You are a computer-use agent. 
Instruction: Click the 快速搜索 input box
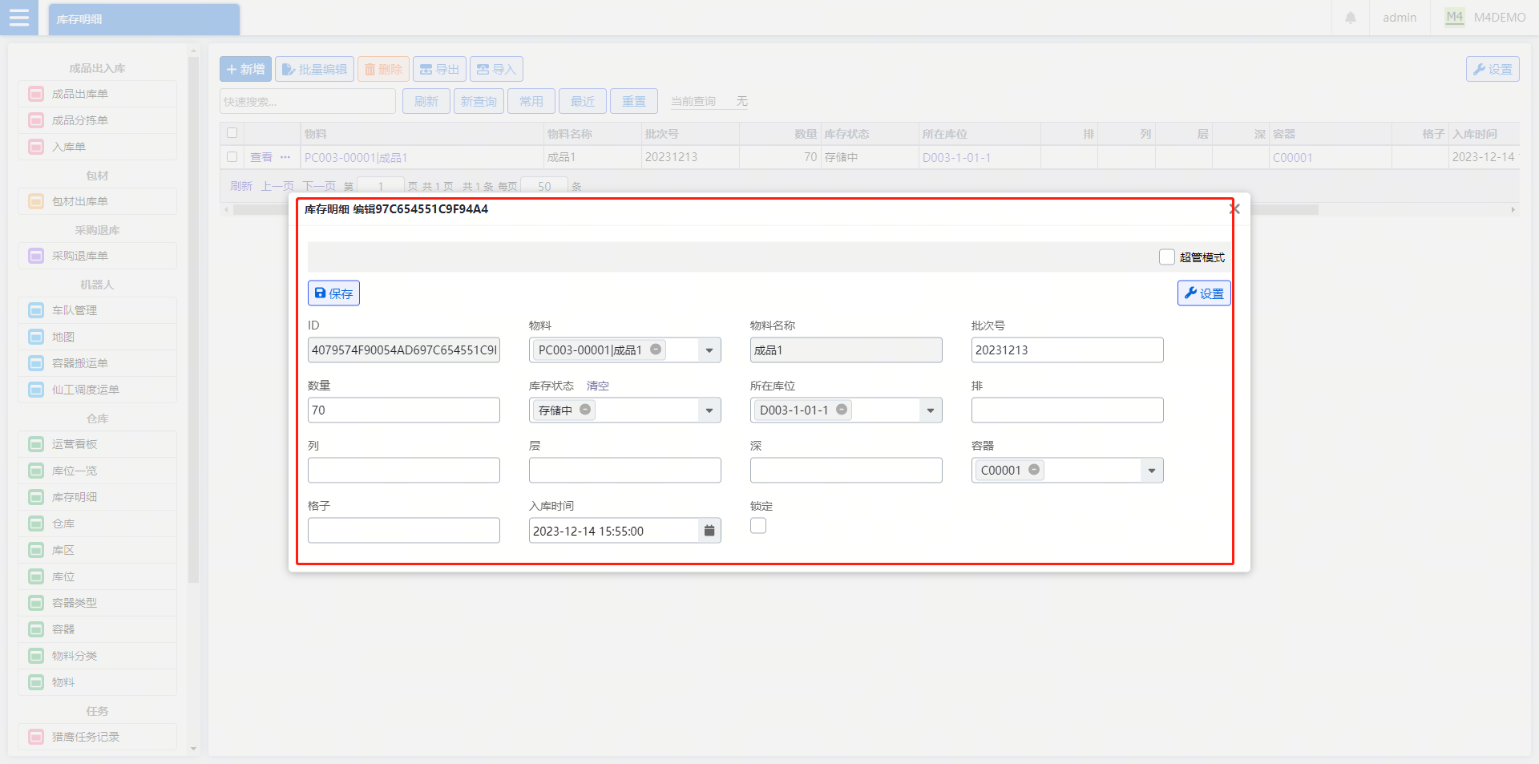tap(308, 102)
